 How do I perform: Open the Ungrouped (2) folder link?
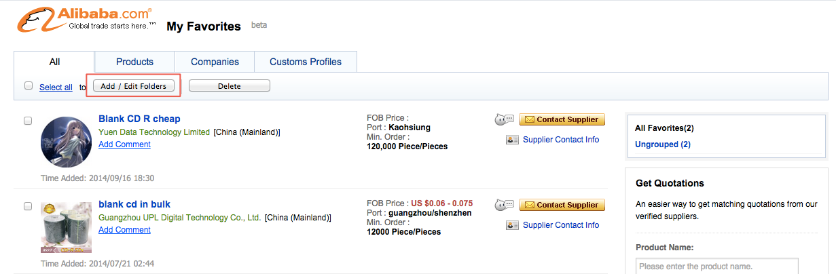(x=663, y=144)
